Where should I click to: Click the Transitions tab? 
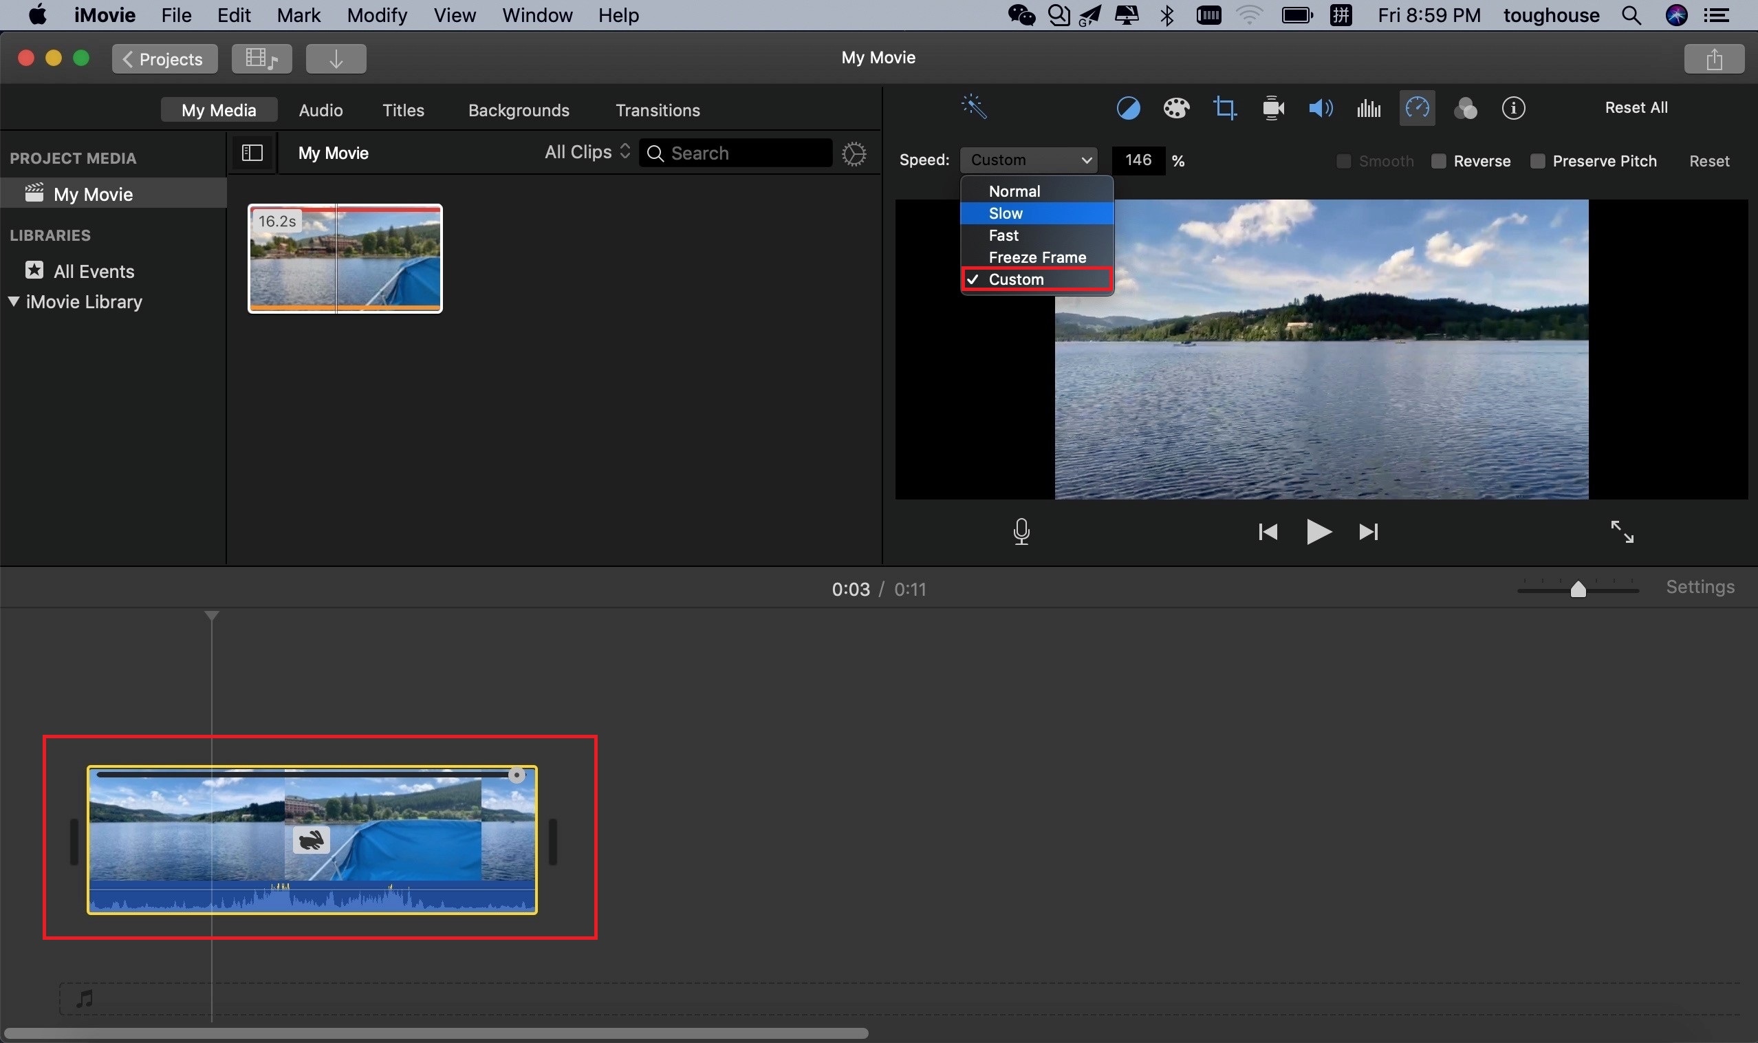658,111
